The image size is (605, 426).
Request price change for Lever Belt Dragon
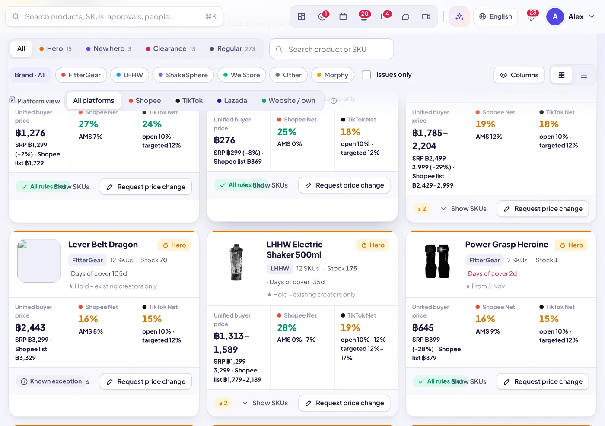[146, 381]
